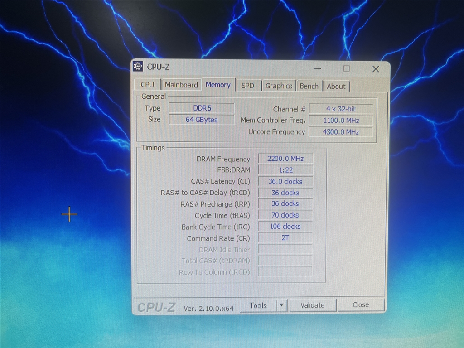
Task: Select the DDR5 type value
Action: [202, 108]
